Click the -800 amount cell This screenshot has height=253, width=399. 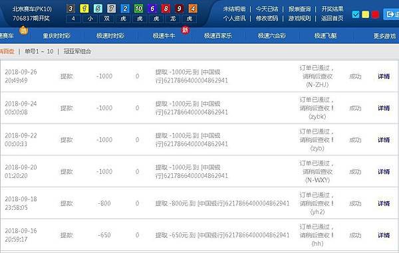tap(104, 203)
